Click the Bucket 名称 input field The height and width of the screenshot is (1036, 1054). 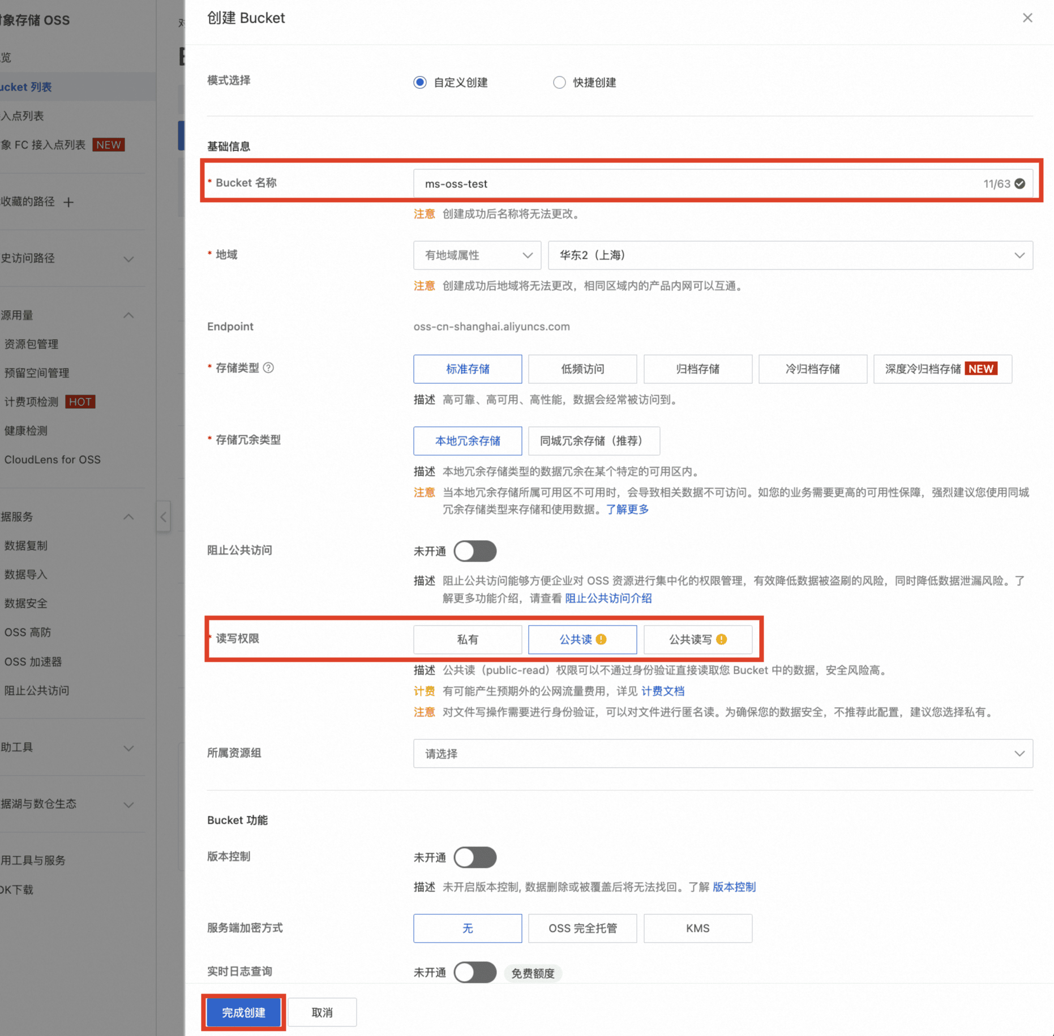coord(723,183)
